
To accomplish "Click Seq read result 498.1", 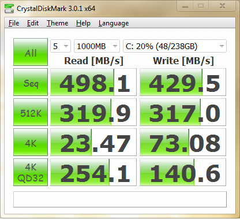I will [x=93, y=82].
